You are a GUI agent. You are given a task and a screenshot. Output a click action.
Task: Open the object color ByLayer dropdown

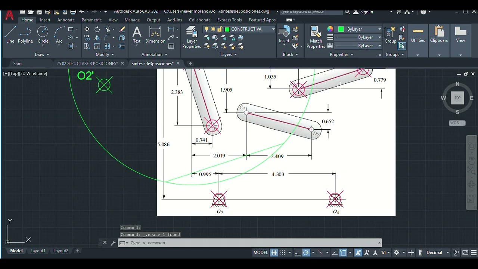pos(380,29)
